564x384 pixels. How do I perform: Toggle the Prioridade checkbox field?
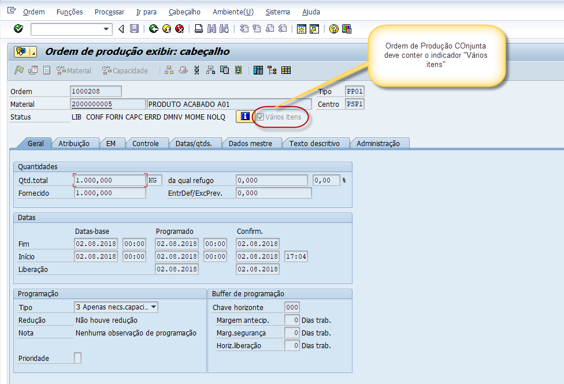(x=78, y=358)
